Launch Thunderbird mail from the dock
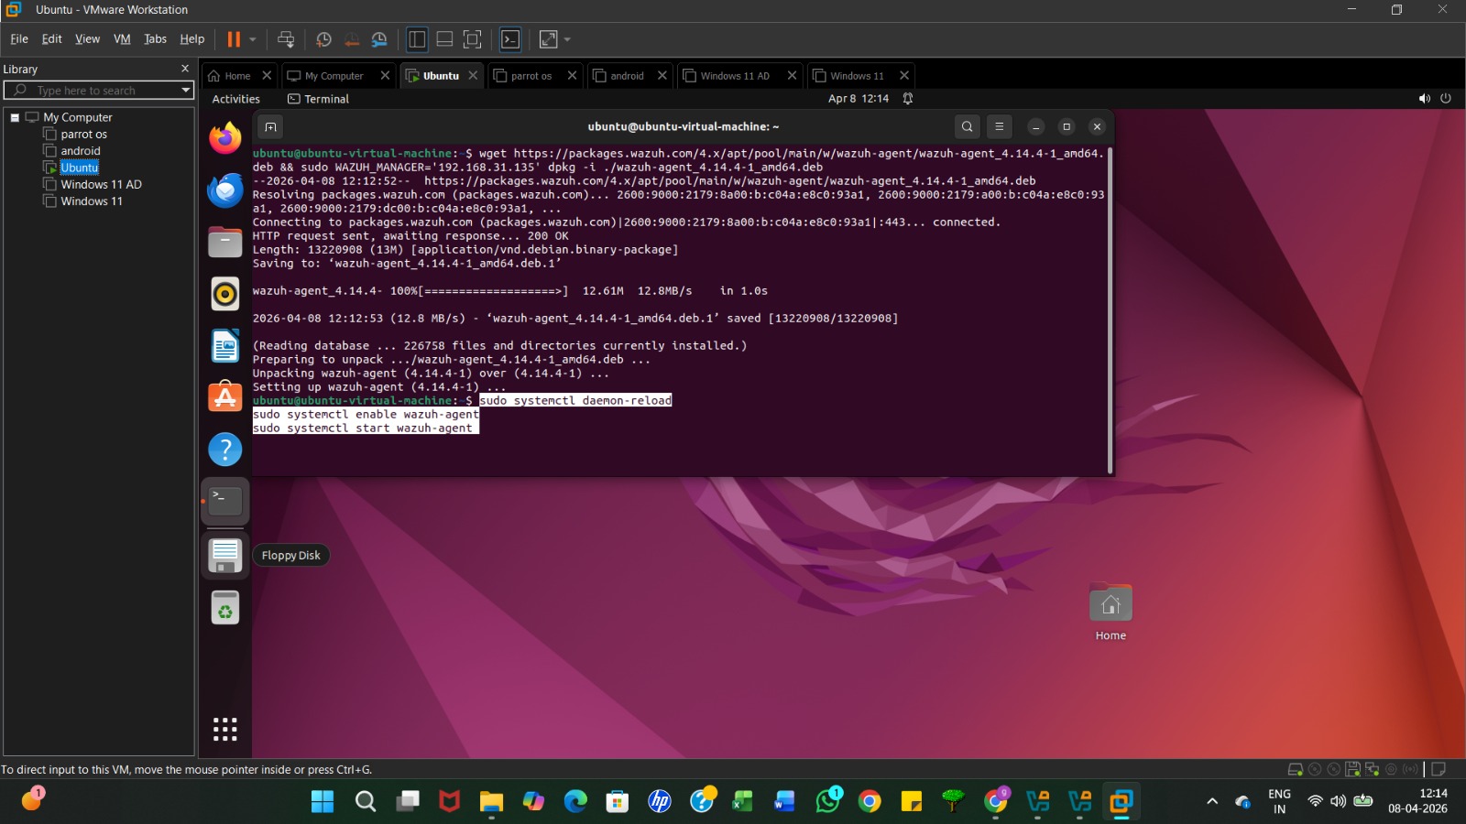This screenshot has width=1466, height=824. (x=225, y=190)
